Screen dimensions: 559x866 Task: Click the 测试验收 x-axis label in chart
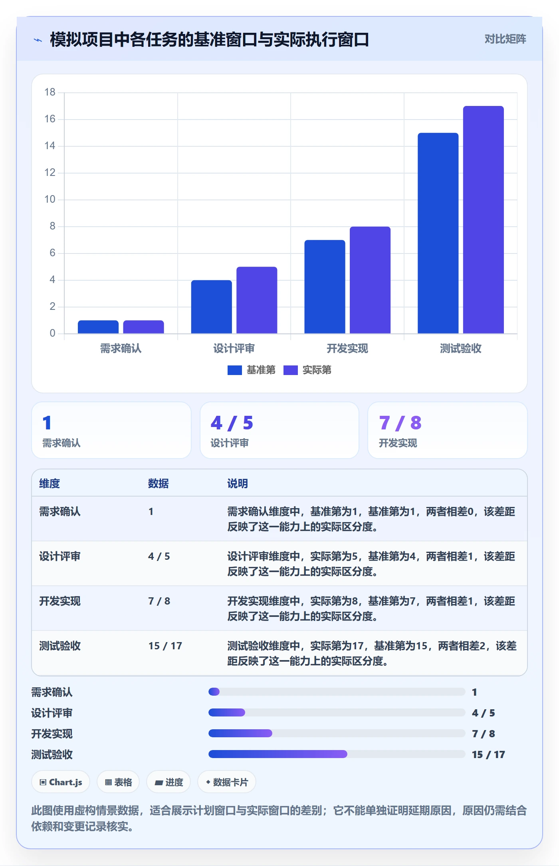pyautogui.click(x=461, y=348)
